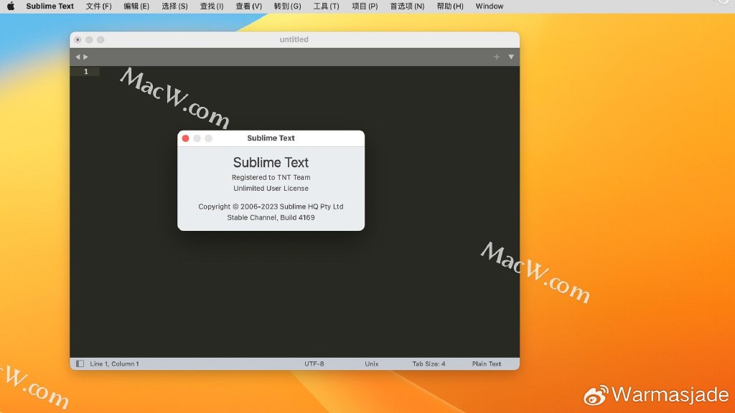Open the tab list dropdown arrow
This screenshot has width=735, height=413.
click(x=511, y=57)
